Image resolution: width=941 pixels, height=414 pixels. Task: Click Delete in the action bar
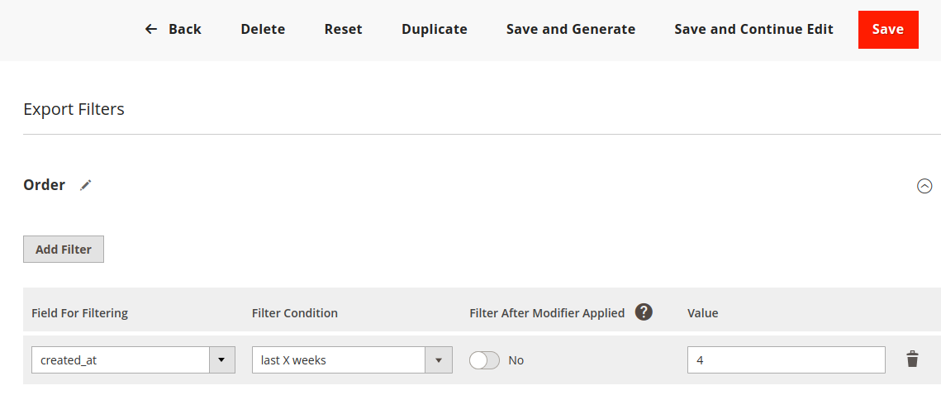(263, 30)
